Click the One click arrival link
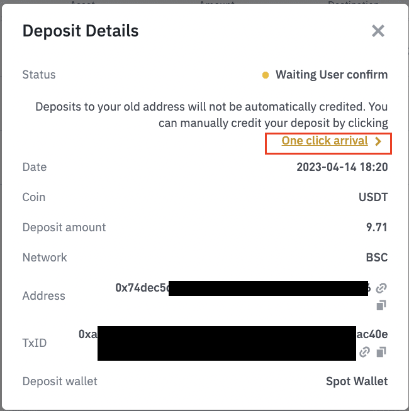Viewport: 409px width, 411px height. pos(325,141)
